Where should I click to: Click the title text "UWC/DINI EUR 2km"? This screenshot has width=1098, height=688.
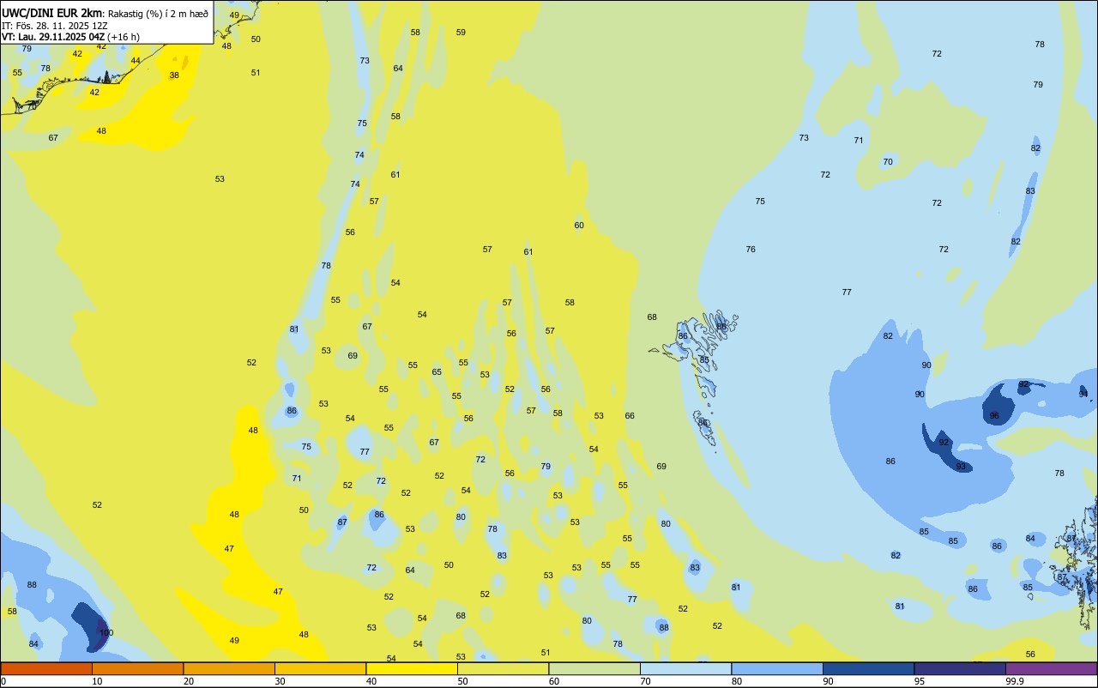tap(52, 13)
